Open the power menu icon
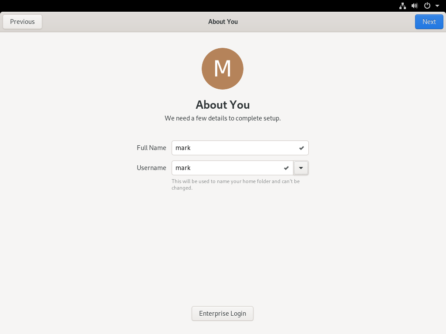 (427, 6)
